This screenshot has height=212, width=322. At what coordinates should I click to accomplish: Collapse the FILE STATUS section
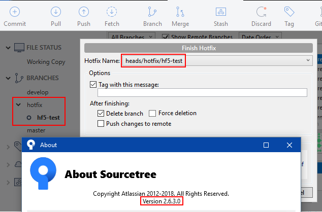point(8,48)
